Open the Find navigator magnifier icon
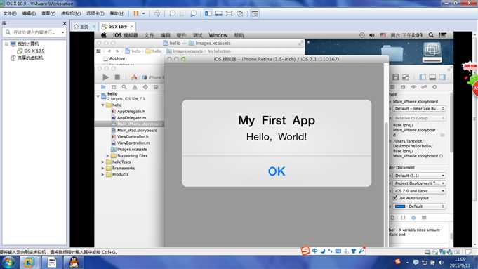The width and height of the screenshot is (478, 269). tap(124, 87)
